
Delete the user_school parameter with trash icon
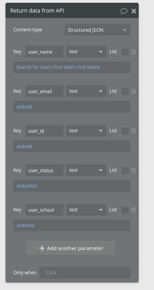(134, 210)
